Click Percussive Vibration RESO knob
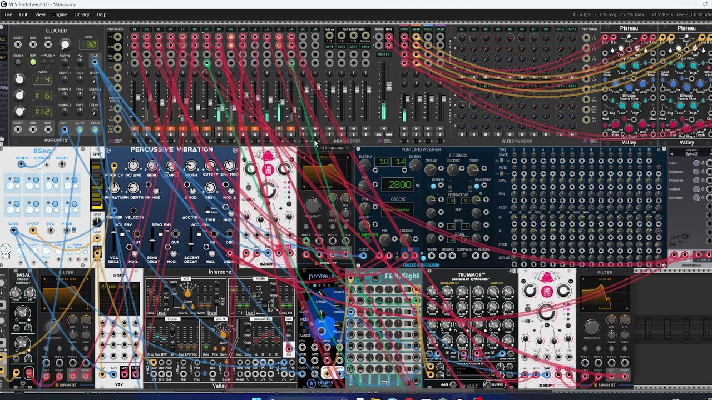Screen dimensions: 712x400 pyautogui.click(x=210, y=188)
